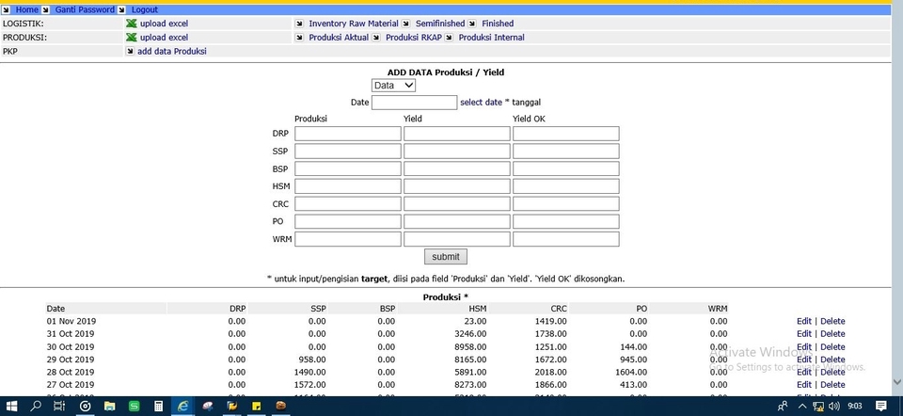
Task: Open Semifinished inventory page
Action: (440, 24)
